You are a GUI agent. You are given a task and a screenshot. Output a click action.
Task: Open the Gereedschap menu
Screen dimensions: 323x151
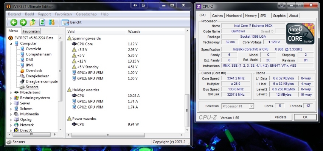point(86,14)
